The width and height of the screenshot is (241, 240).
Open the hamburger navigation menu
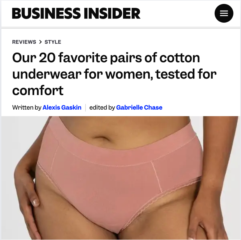point(224,13)
